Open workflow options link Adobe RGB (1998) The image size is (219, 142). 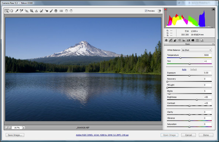(102, 135)
